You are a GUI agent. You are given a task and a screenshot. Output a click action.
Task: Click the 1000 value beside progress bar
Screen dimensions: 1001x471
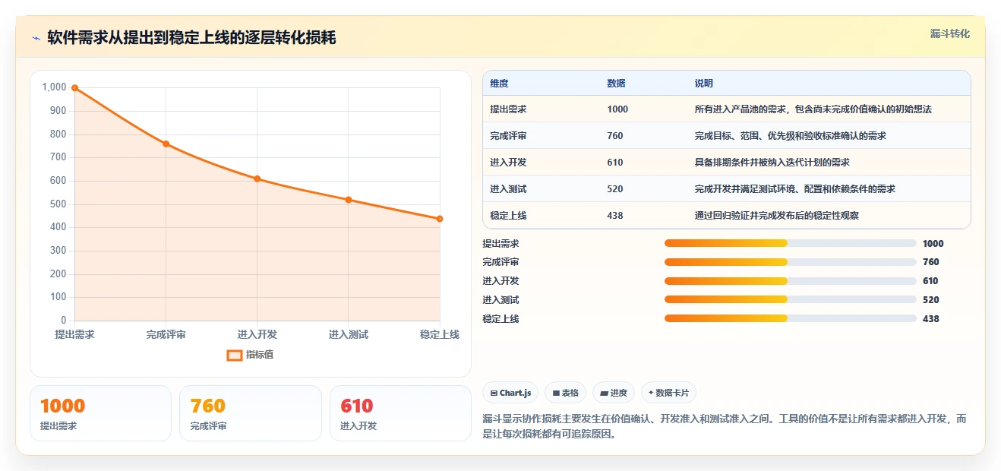(933, 243)
